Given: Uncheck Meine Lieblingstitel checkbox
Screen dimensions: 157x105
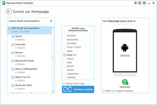Looking at the screenshot, I should point(13,69).
